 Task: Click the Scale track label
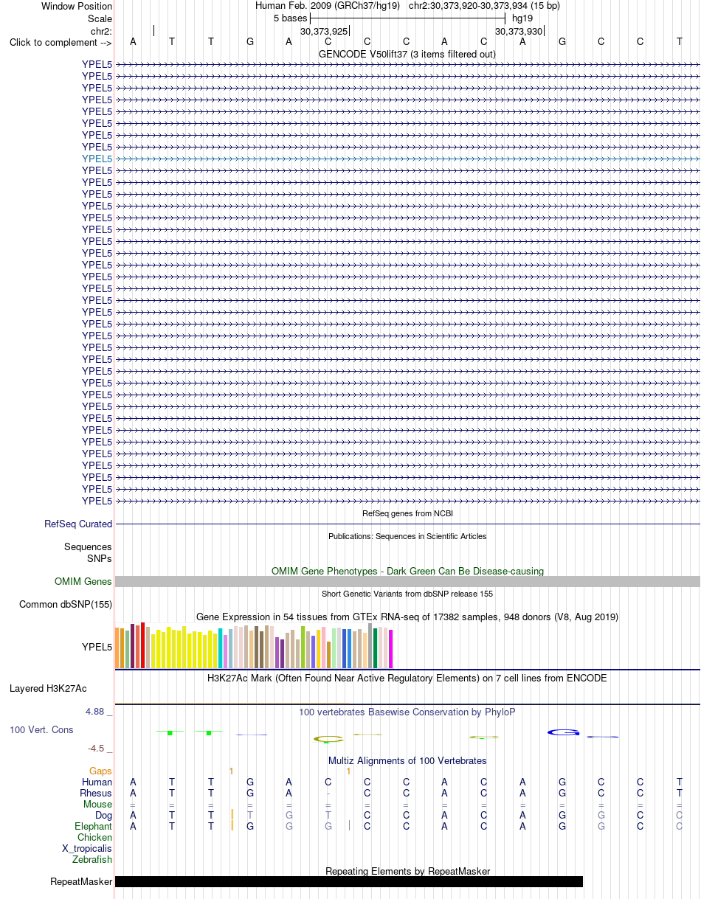click(x=100, y=18)
